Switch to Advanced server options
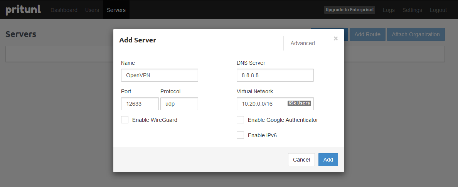 click(303, 43)
